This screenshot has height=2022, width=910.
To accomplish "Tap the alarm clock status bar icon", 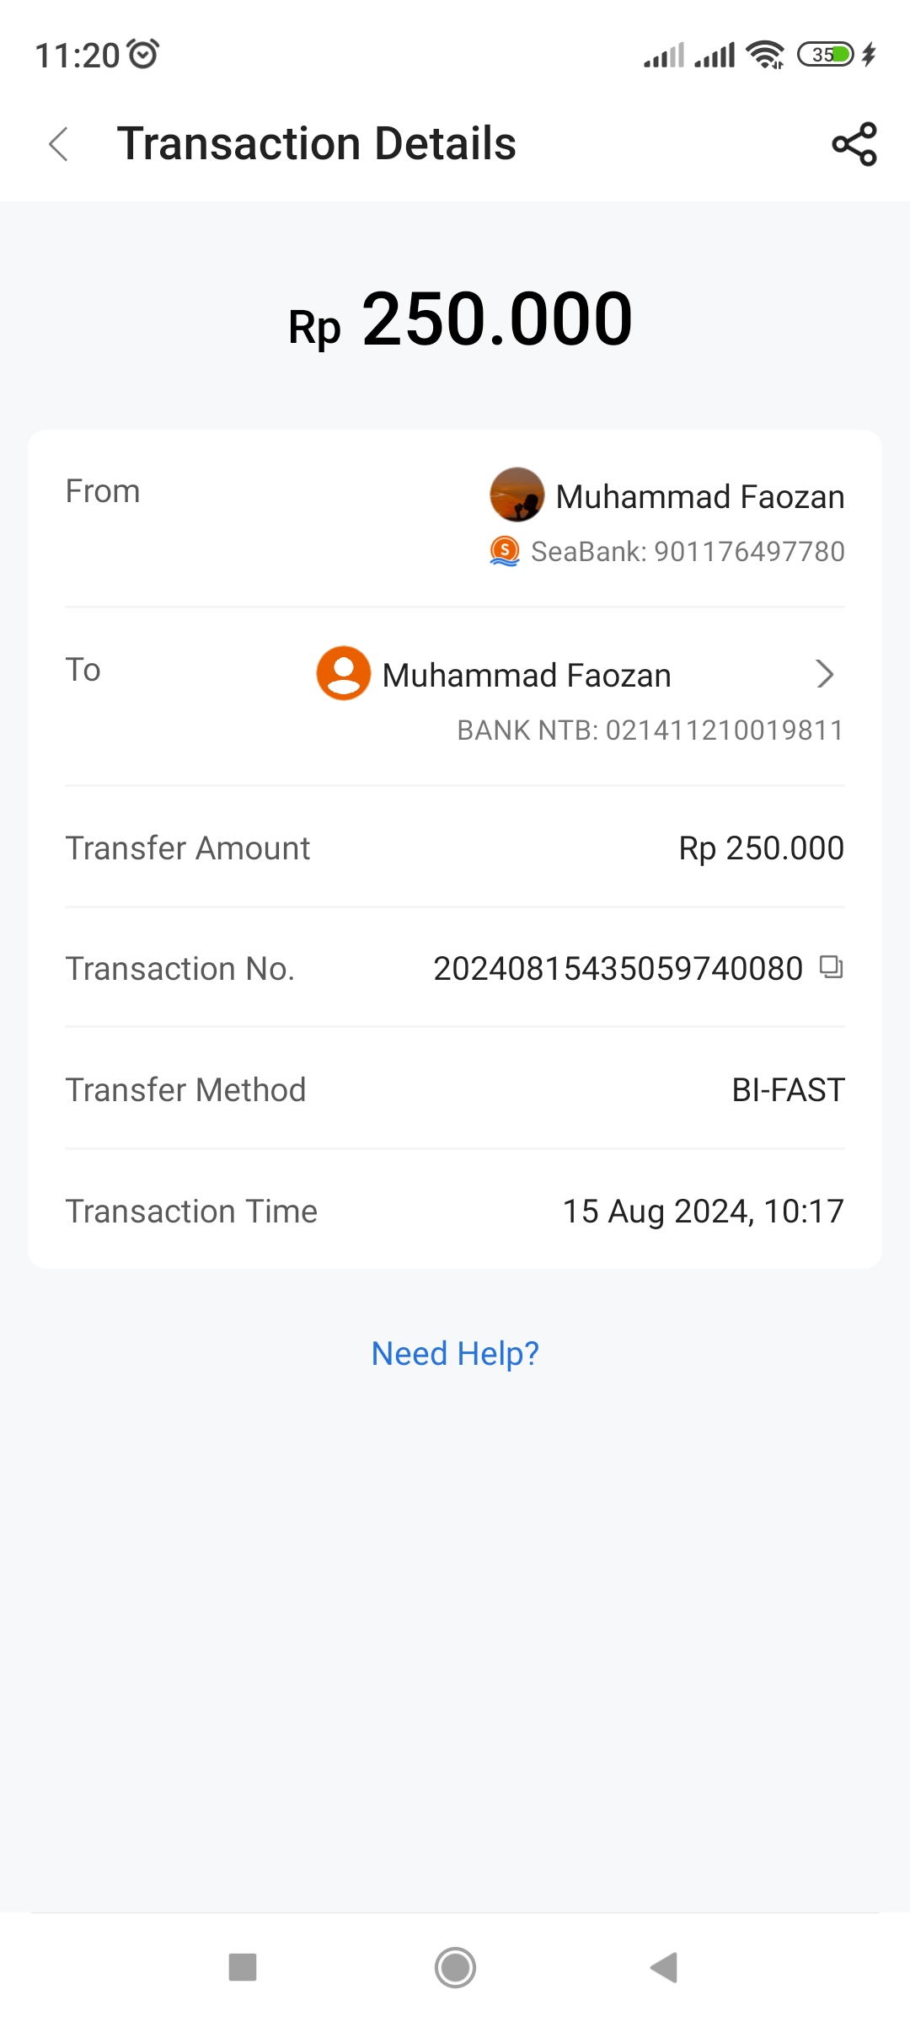I will click(x=143, y=54).
